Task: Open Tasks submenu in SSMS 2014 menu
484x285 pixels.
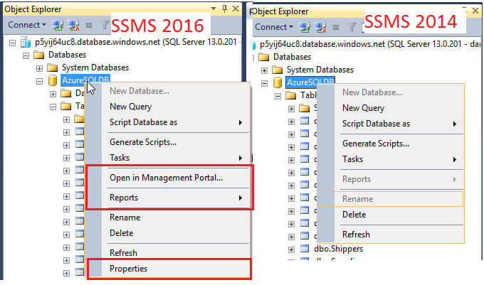Action: pos(391,159)
